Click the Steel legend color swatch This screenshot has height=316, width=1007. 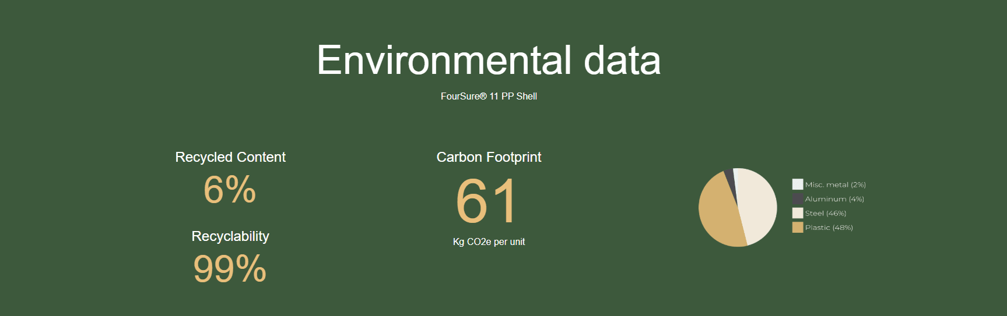(797, 213)
